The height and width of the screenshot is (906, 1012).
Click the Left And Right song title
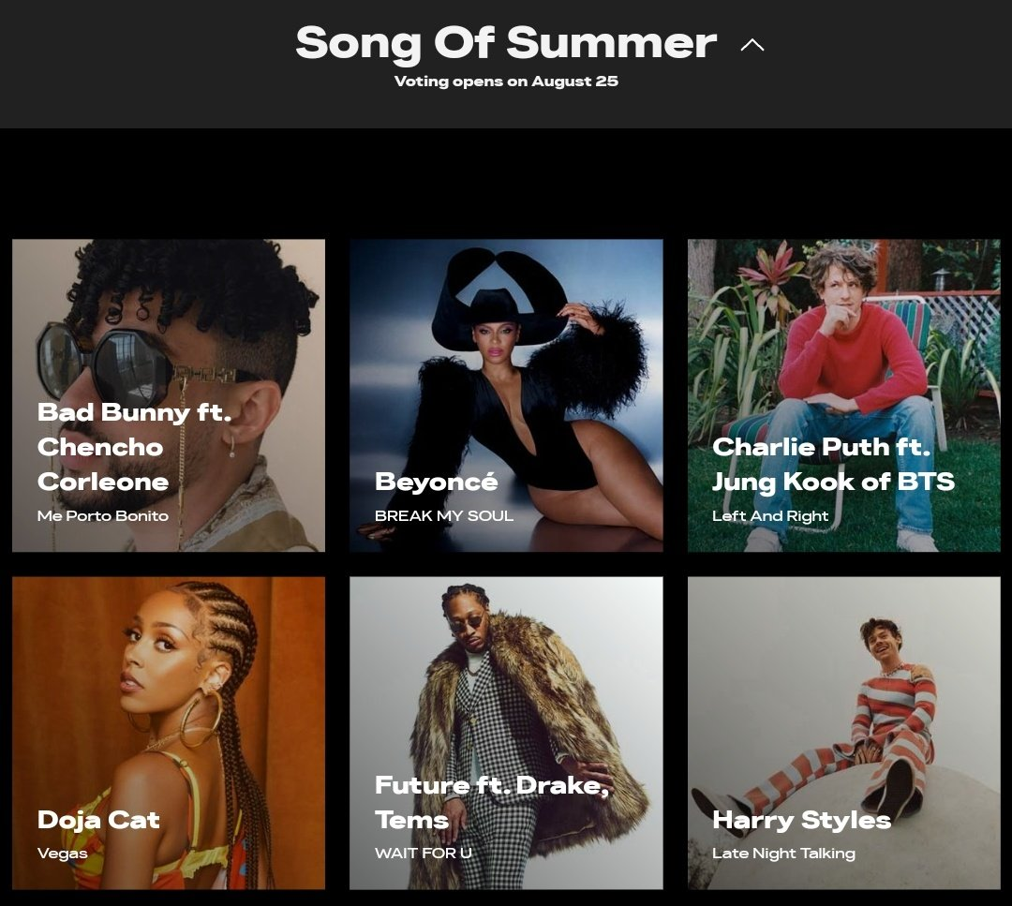(770, 515)
